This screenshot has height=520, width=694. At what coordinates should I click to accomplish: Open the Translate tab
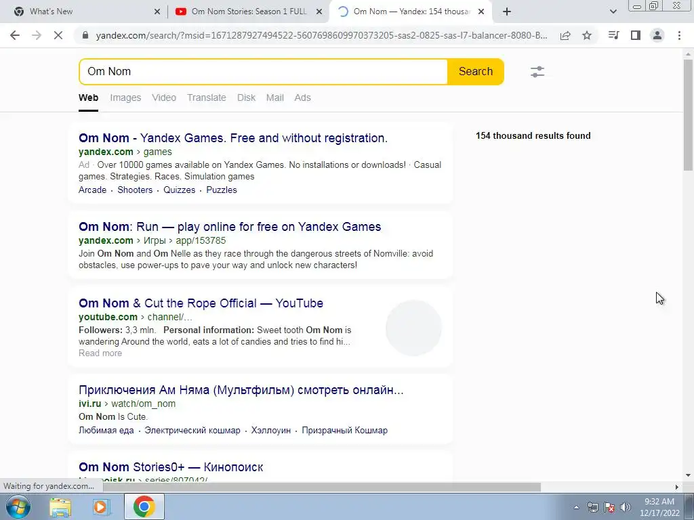click(x=206, y=97)
